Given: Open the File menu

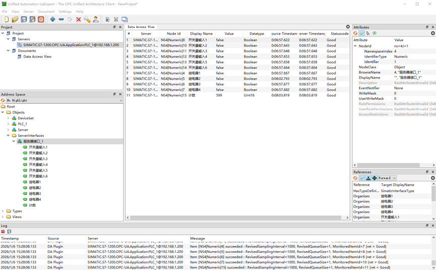Looking at the screenshot, I should [x=5, y=12].
